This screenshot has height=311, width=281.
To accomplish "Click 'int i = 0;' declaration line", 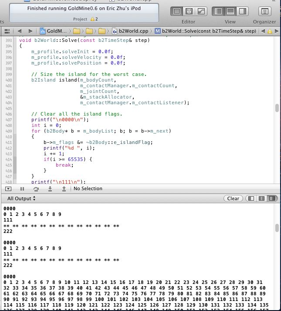I will click(46, 126).
